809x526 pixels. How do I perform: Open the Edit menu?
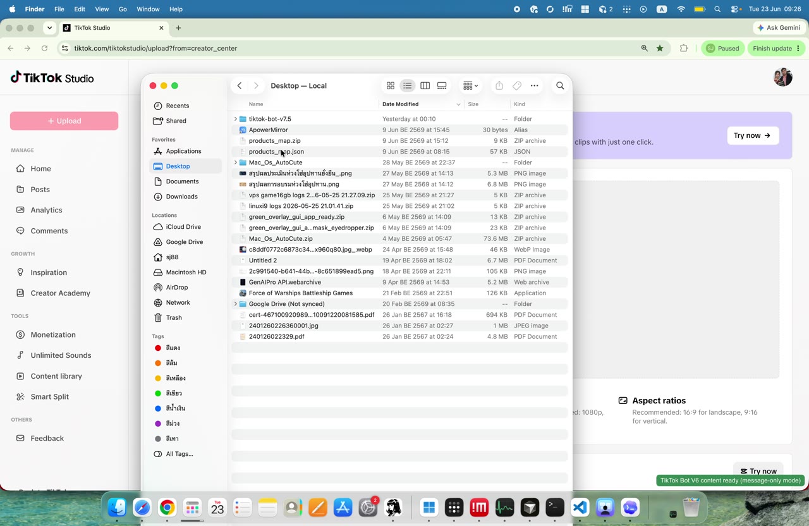[80, 9]
